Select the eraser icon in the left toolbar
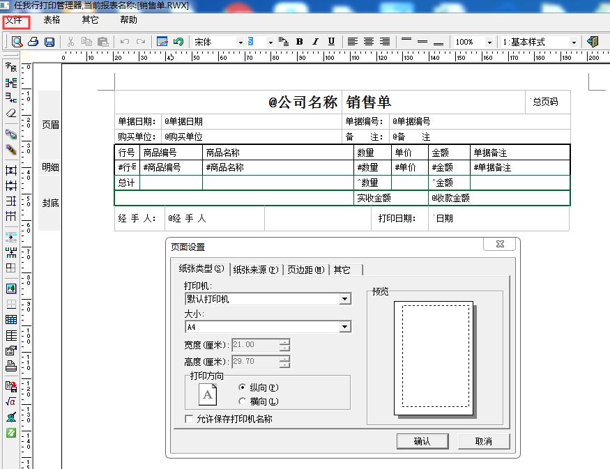The width and height of the screenshot is (610, 469). (9, 113)
